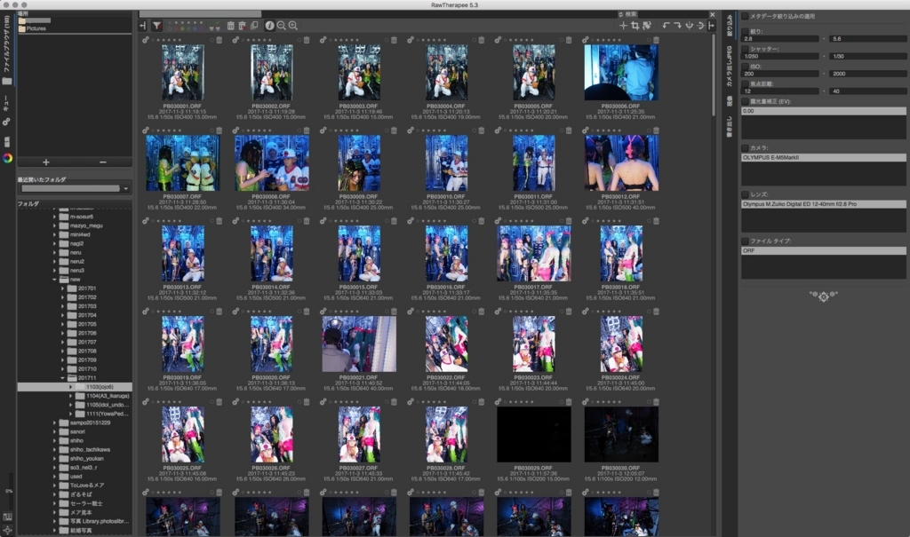The height and width of the screenshot is (537, 910).
Task: Enable the メタデータ絞り込みの適用 checkbox
Action: (746, 16)
